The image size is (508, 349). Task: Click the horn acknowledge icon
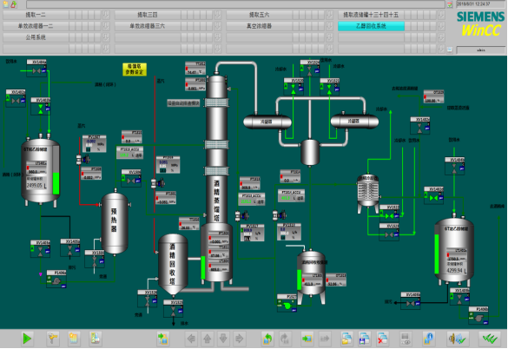tap(457, 339)
